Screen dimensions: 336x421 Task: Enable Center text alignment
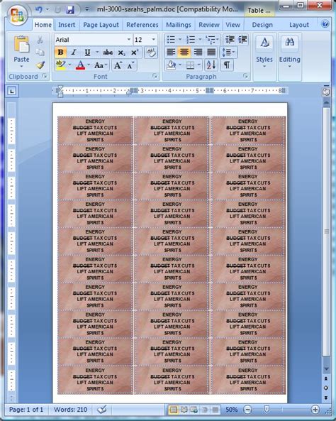[x=184, y=52]
